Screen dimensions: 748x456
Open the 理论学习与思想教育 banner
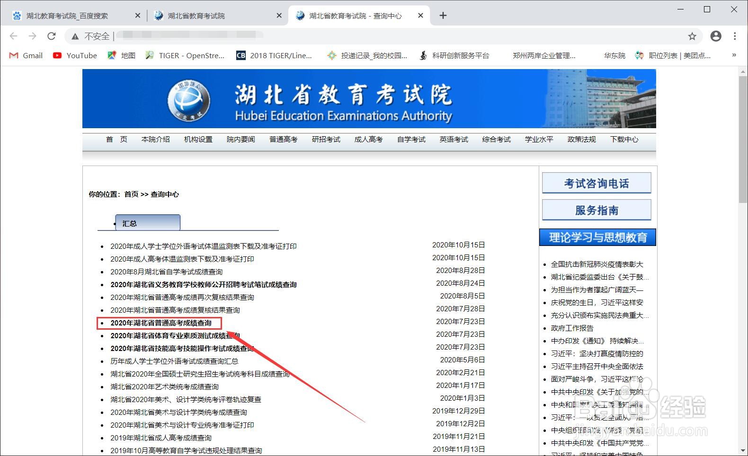coord(597,237)
